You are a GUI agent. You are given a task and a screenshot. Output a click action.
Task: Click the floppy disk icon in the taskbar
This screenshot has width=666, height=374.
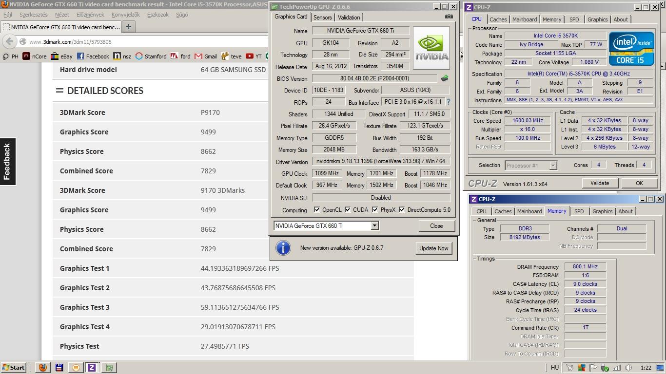coord(59,368)
